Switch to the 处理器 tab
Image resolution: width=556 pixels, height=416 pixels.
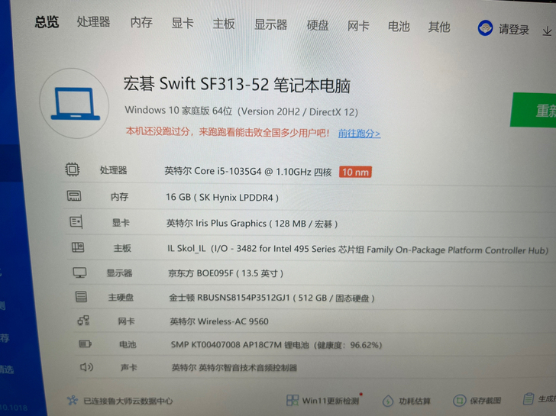(x=94, y=22)
